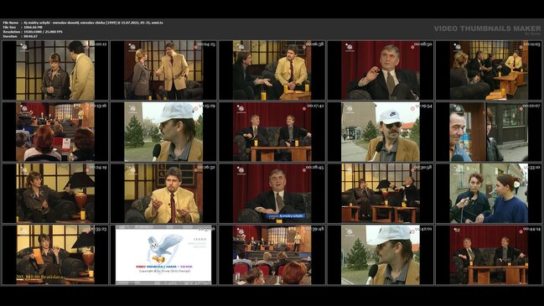
Task: Open the thumbnail at 00:02:12 with woman facing man
Action: [55, 70]
